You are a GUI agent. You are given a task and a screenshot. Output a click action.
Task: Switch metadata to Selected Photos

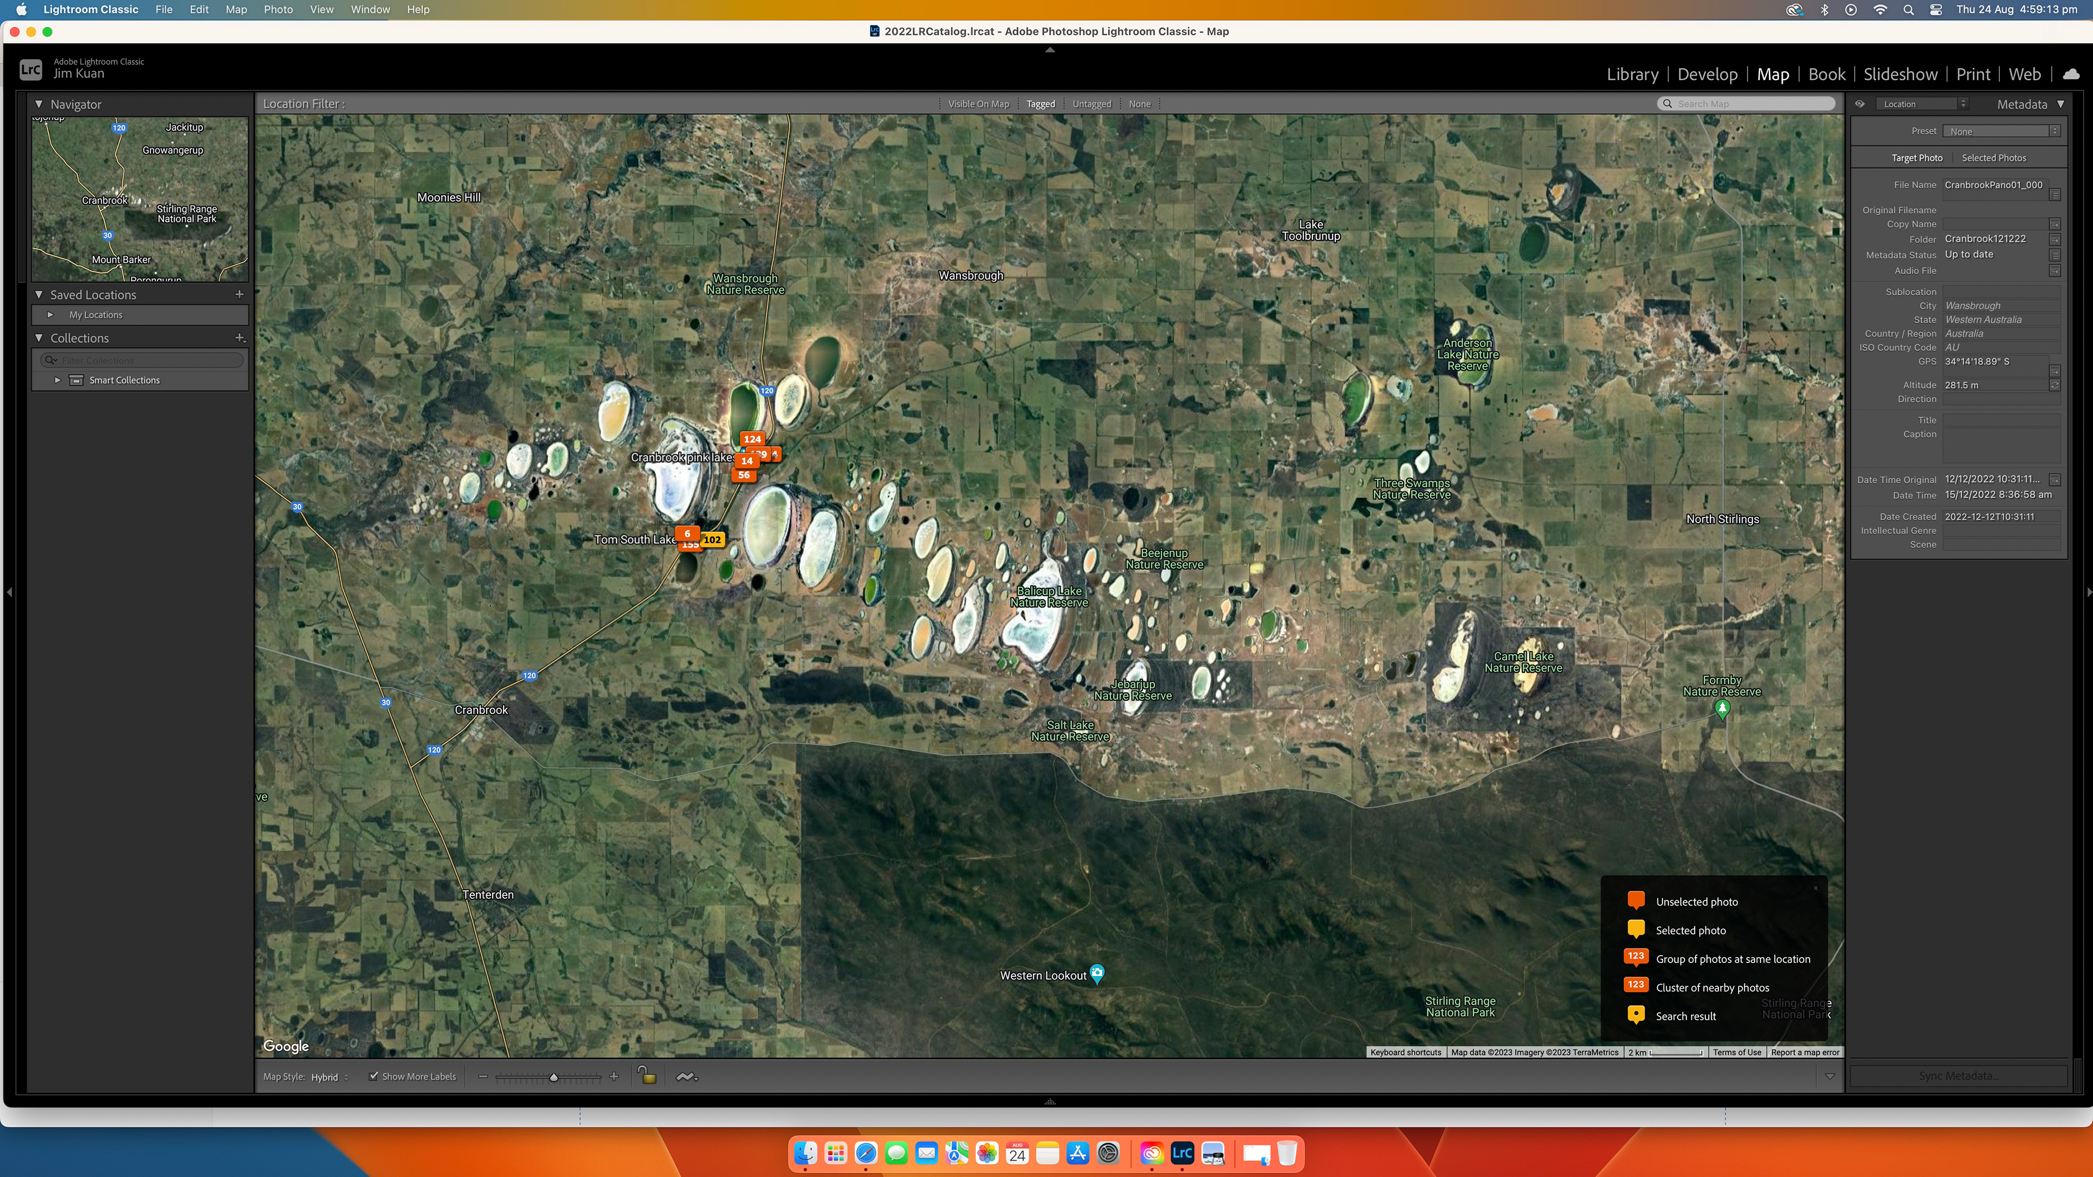pyautogui.click(x=1994, y=157)
